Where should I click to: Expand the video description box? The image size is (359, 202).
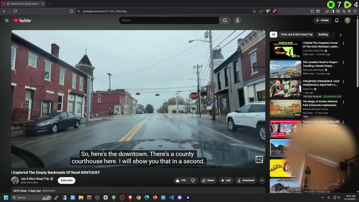pos(138,190)
